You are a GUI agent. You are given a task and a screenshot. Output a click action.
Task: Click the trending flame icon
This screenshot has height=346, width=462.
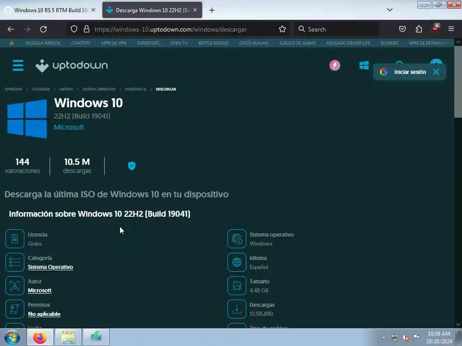pos(12,43)
